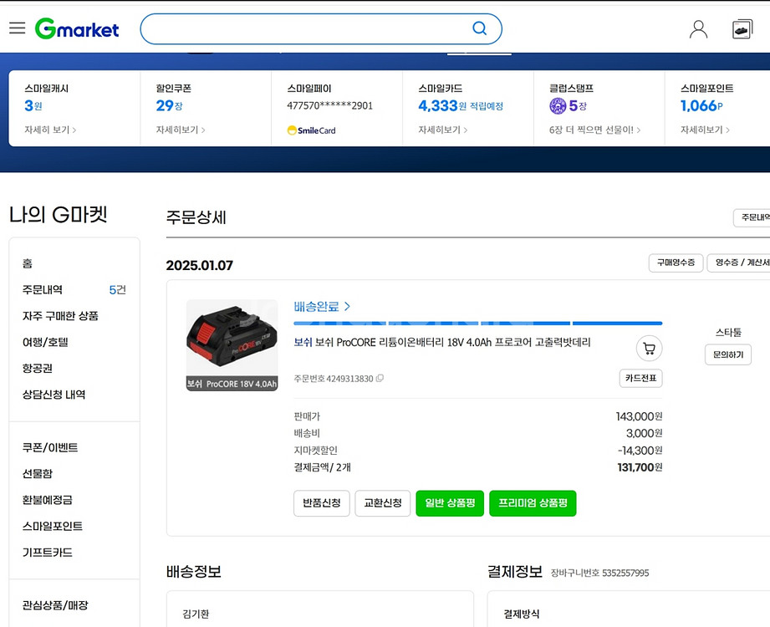Click the 5건 order count

coord(117,290)
